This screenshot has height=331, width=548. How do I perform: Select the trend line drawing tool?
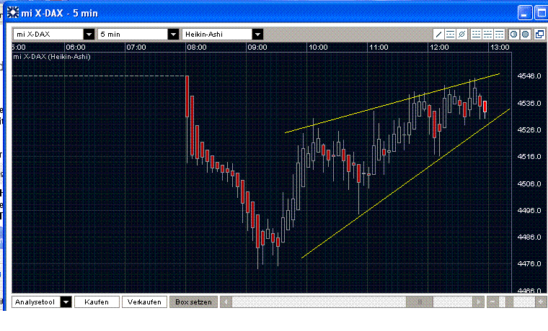coord(438,35)
